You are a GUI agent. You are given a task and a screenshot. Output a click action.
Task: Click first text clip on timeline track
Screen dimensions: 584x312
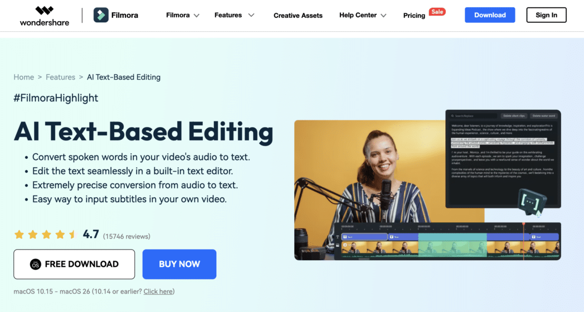click(364, 237)
